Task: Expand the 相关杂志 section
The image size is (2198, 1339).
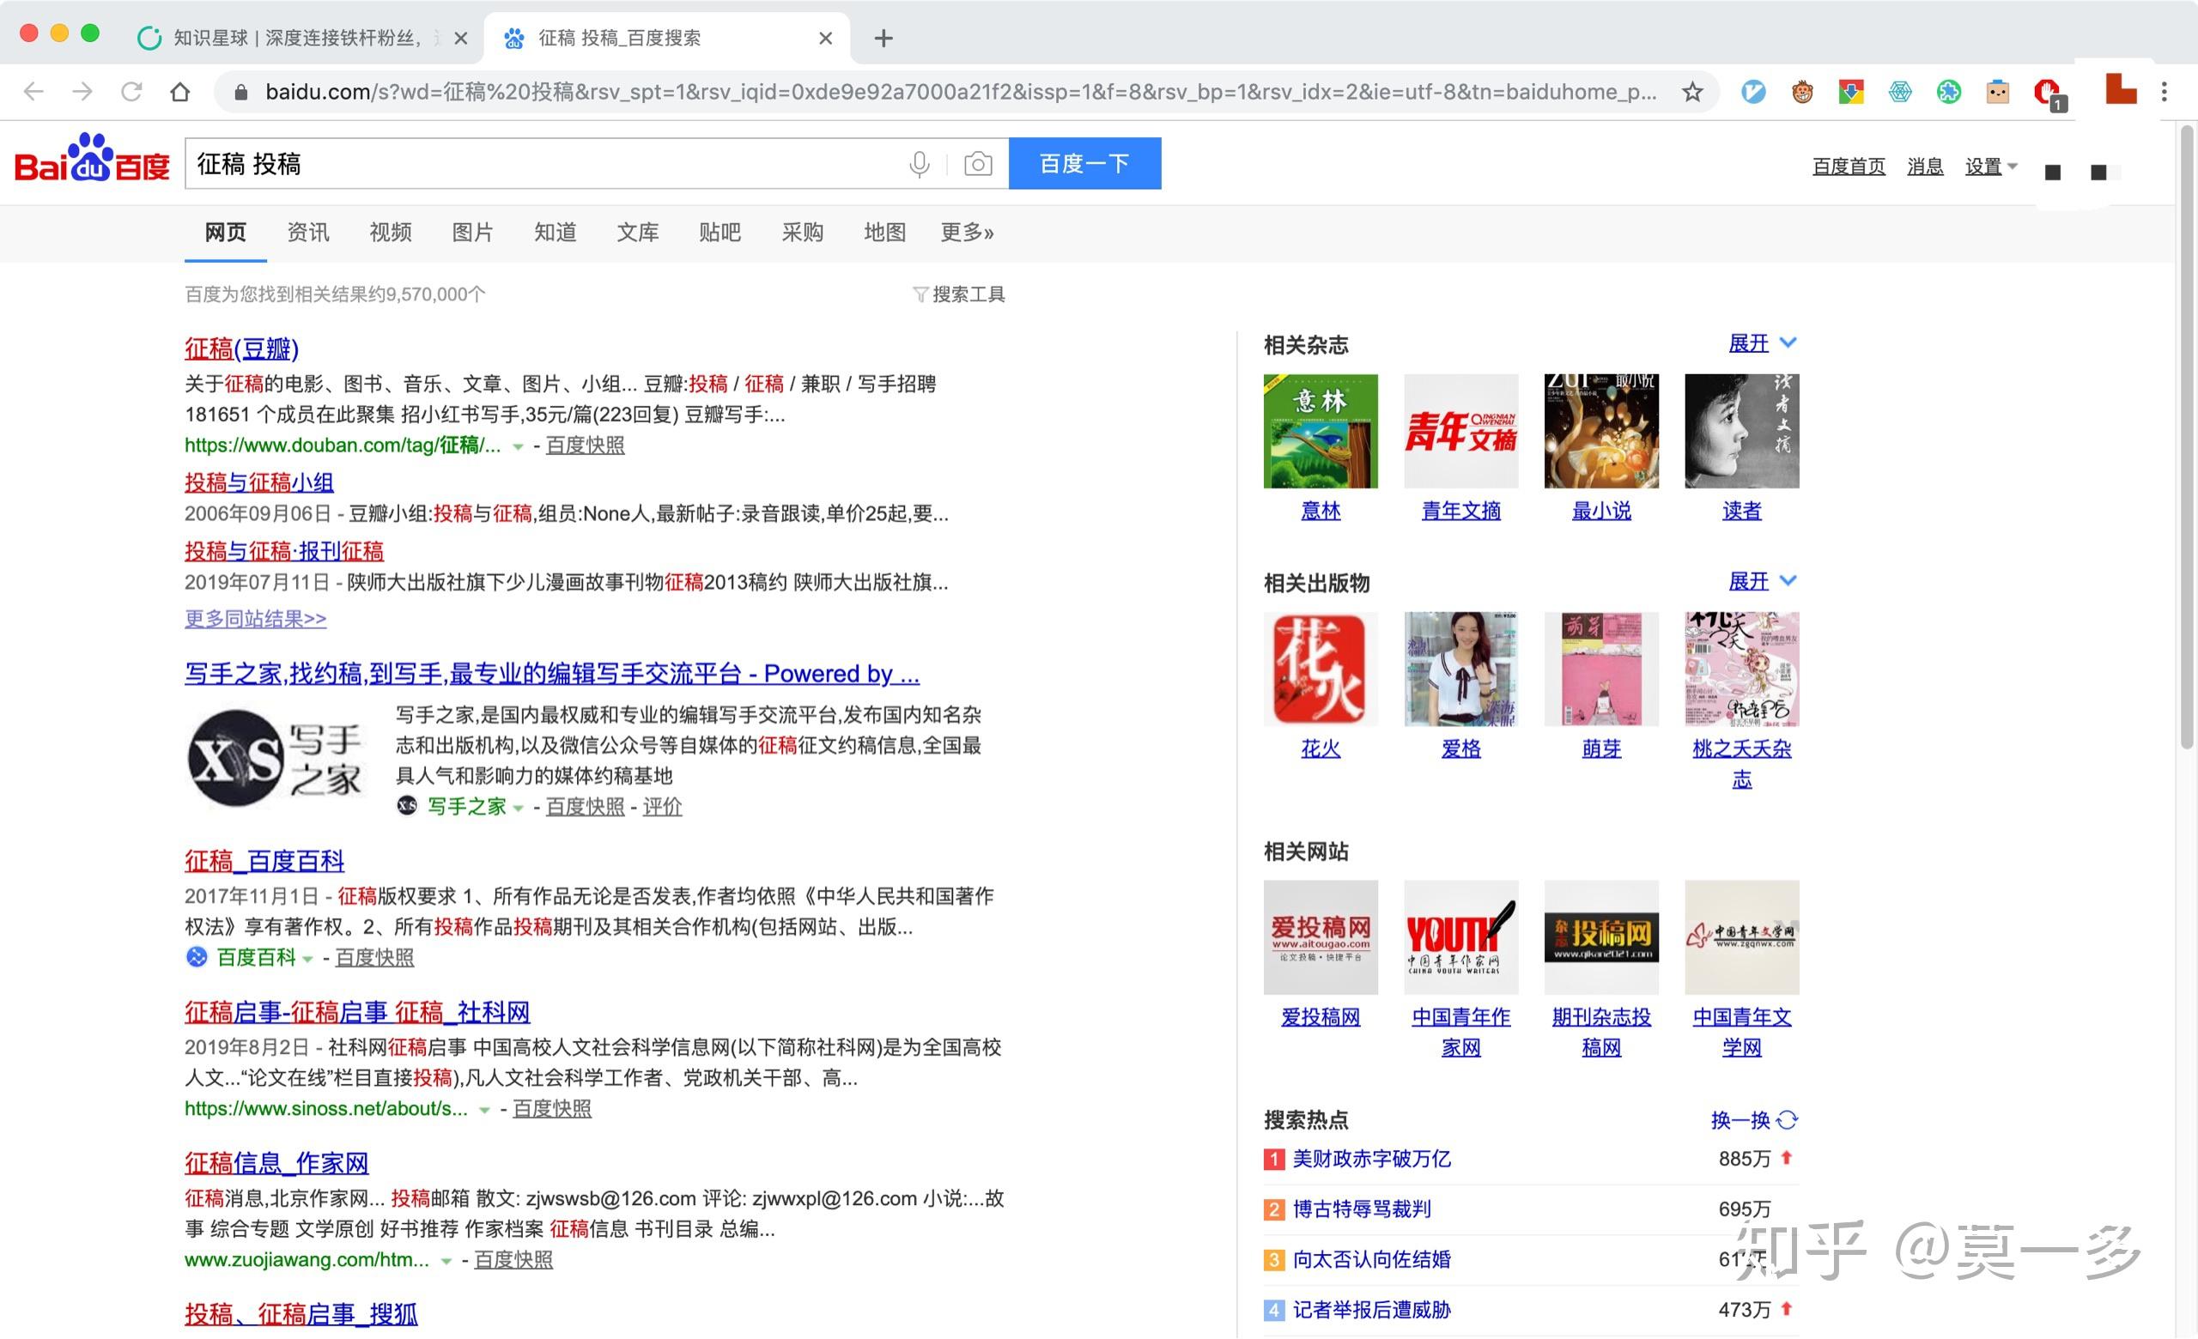Action: point(1763,343)
